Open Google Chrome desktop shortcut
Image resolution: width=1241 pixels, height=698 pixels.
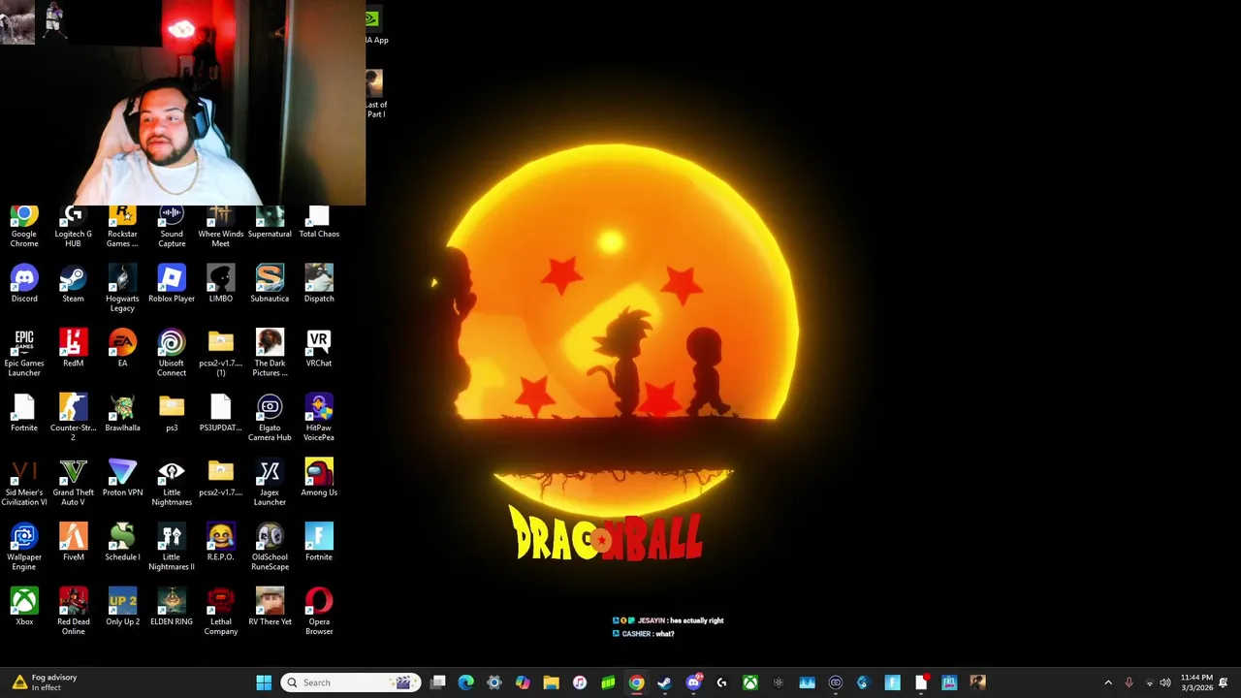point(24,226)
